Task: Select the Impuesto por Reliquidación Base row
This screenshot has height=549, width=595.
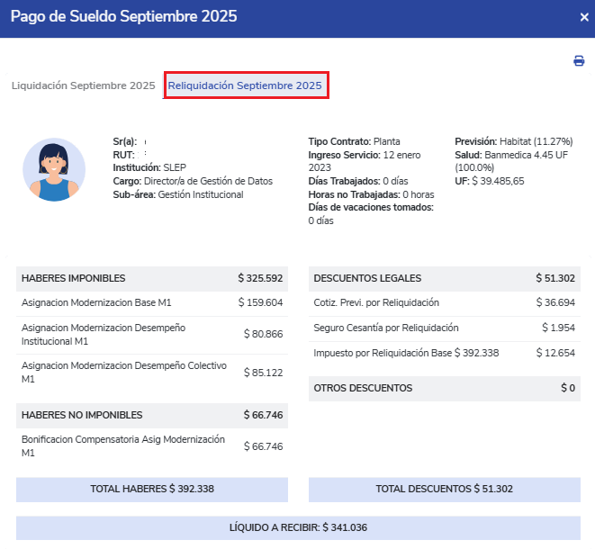Action: 444,353
